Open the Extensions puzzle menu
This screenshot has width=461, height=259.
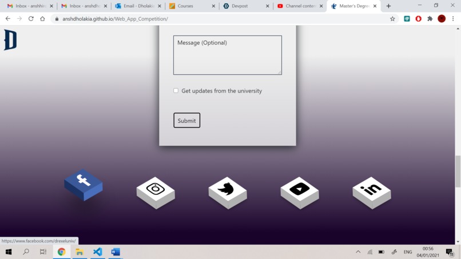click(430, 18)
